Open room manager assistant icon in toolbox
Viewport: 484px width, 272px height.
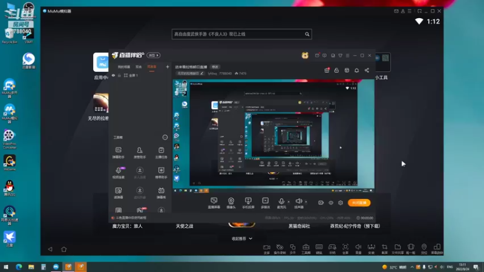pyautogui.click(x=140, y=150)
